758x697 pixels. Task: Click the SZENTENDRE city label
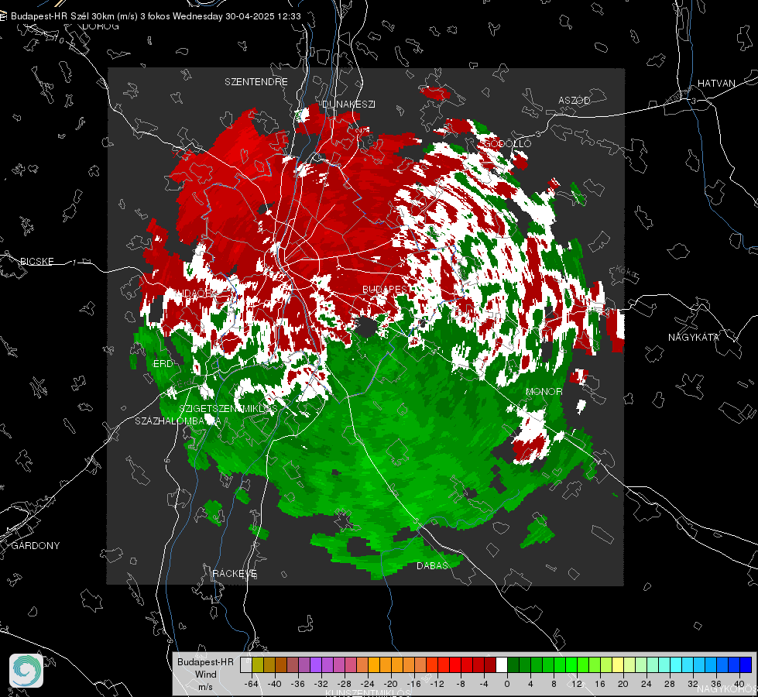click(x=256, y=82)
